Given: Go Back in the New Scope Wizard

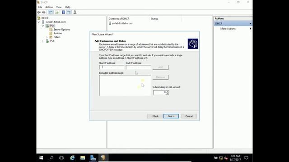Looking at the screenshot, I should (x=155, y=116).
